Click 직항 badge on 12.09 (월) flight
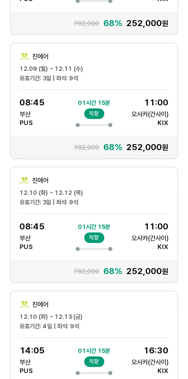 (94, 114)
